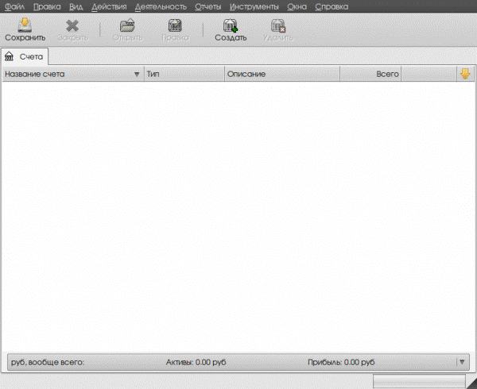Open the Файл menu

(14, 6)
